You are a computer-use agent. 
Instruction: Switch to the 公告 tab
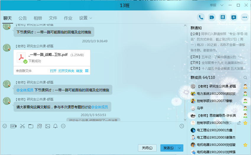coord(23,18)
